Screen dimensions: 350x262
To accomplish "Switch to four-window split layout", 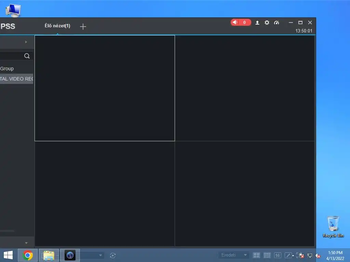I will (x=256, y=255).
